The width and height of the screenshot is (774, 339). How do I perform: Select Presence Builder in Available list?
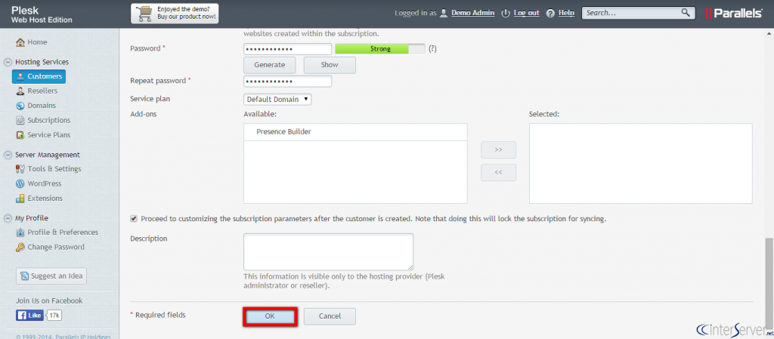pos(355,132)
